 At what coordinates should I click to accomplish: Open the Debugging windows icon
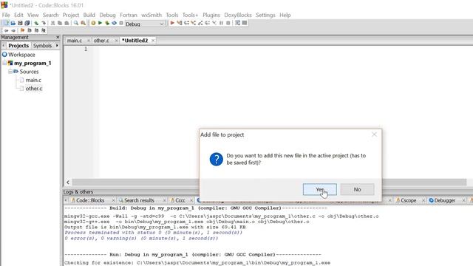point(238,23)
